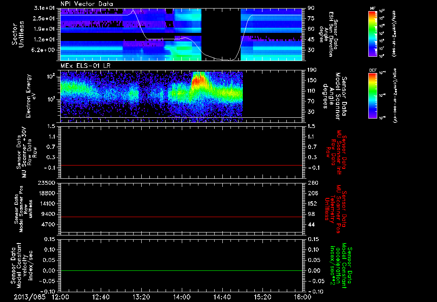Viewport: 437px width, 302px height.
Task: Click the 'cnts/(cm**2-sr-sec)' units label
Action: [x=393, y=33]
